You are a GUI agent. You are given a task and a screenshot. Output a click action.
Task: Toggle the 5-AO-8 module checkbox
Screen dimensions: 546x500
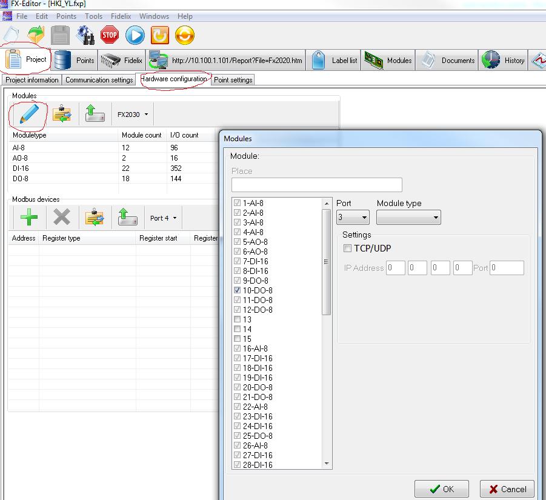point(237,242)
